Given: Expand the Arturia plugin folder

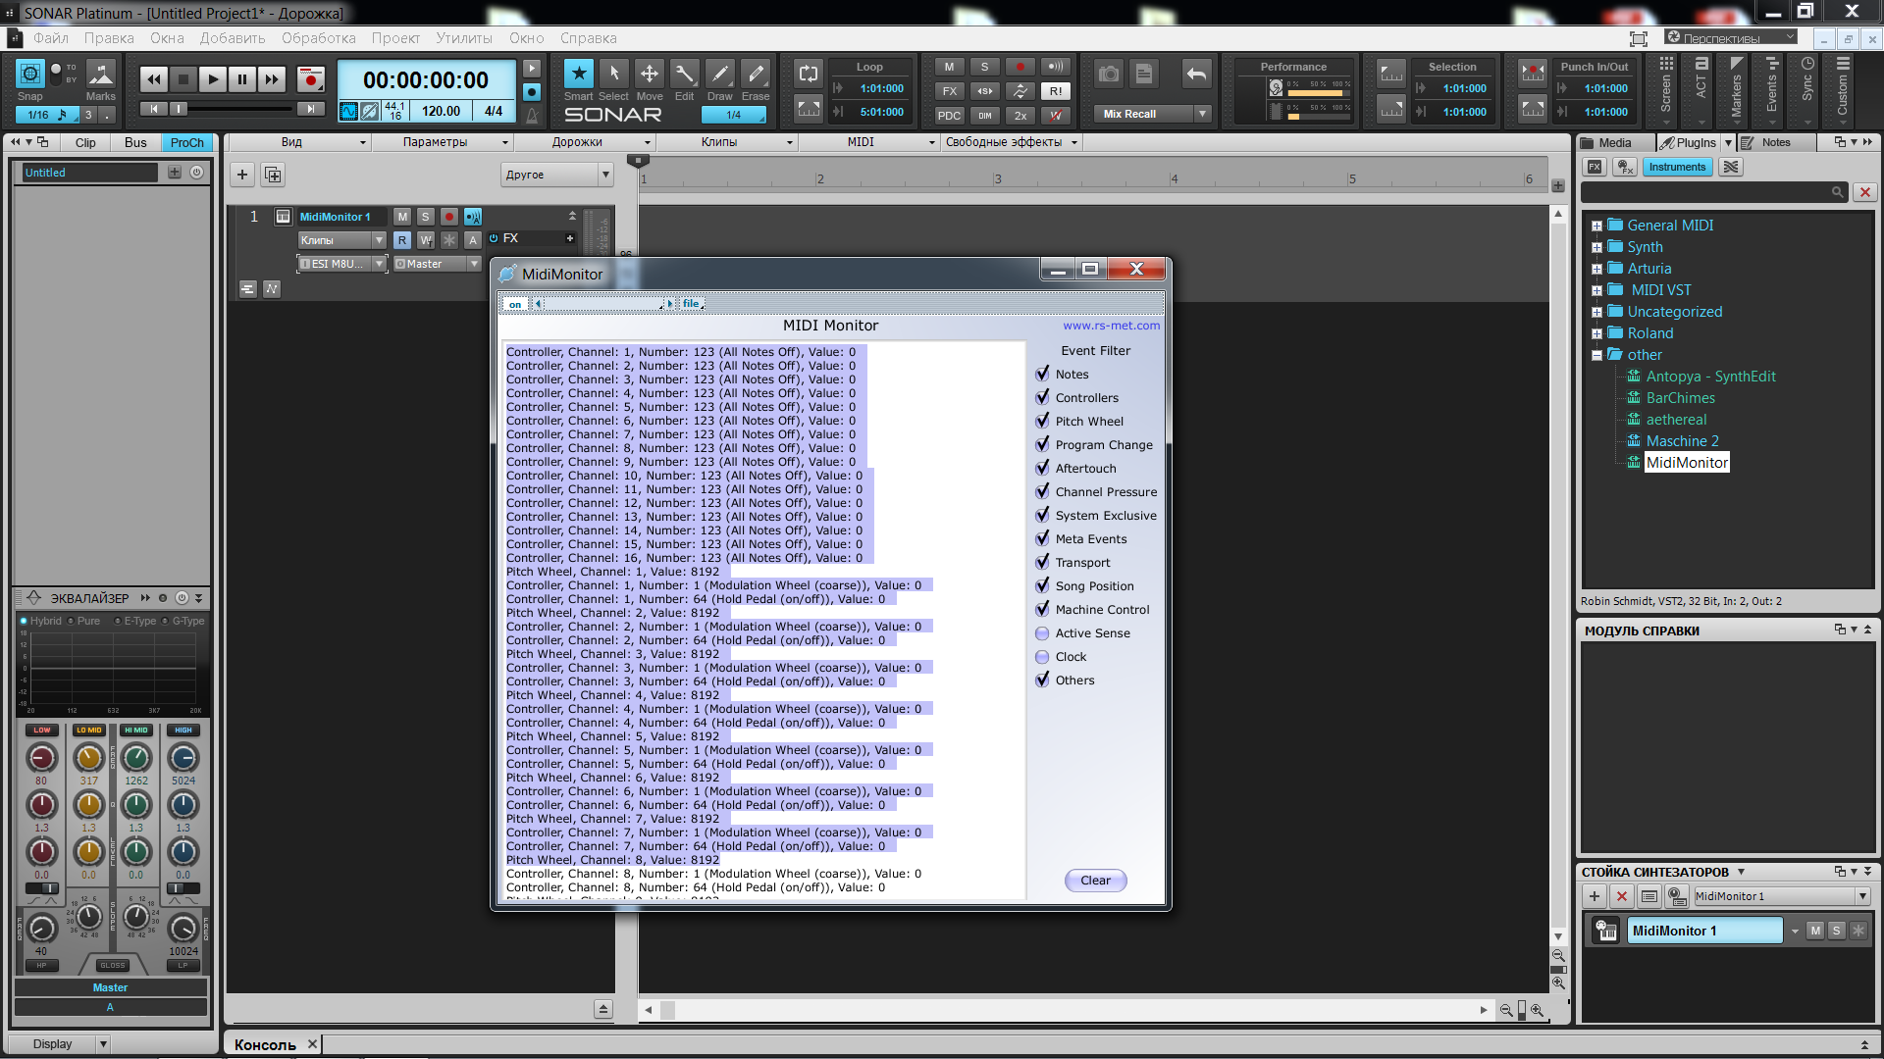Looking at the screenshot, I should tap(1596, 269).
